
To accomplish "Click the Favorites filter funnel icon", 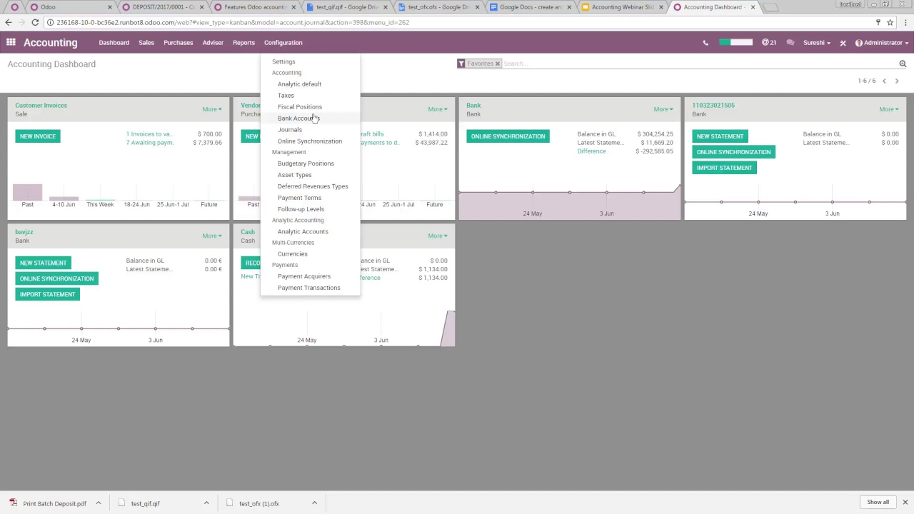I will pos(461,64).
